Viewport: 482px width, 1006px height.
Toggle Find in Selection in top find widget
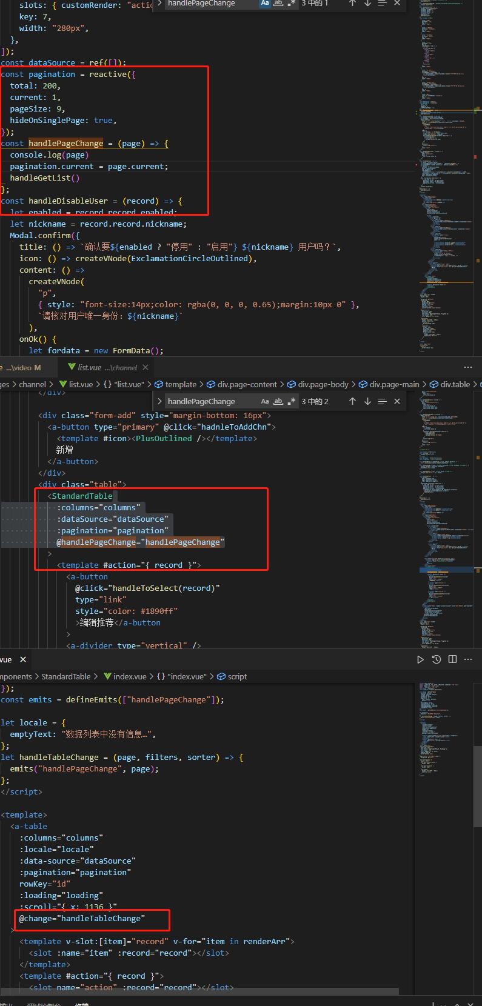pos(382,3)
